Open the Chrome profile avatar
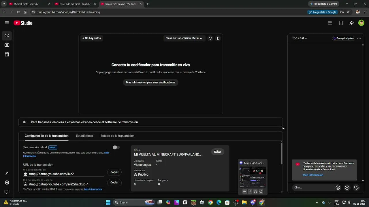The height and width of the screenshot is (207, 369). point(358,12)
